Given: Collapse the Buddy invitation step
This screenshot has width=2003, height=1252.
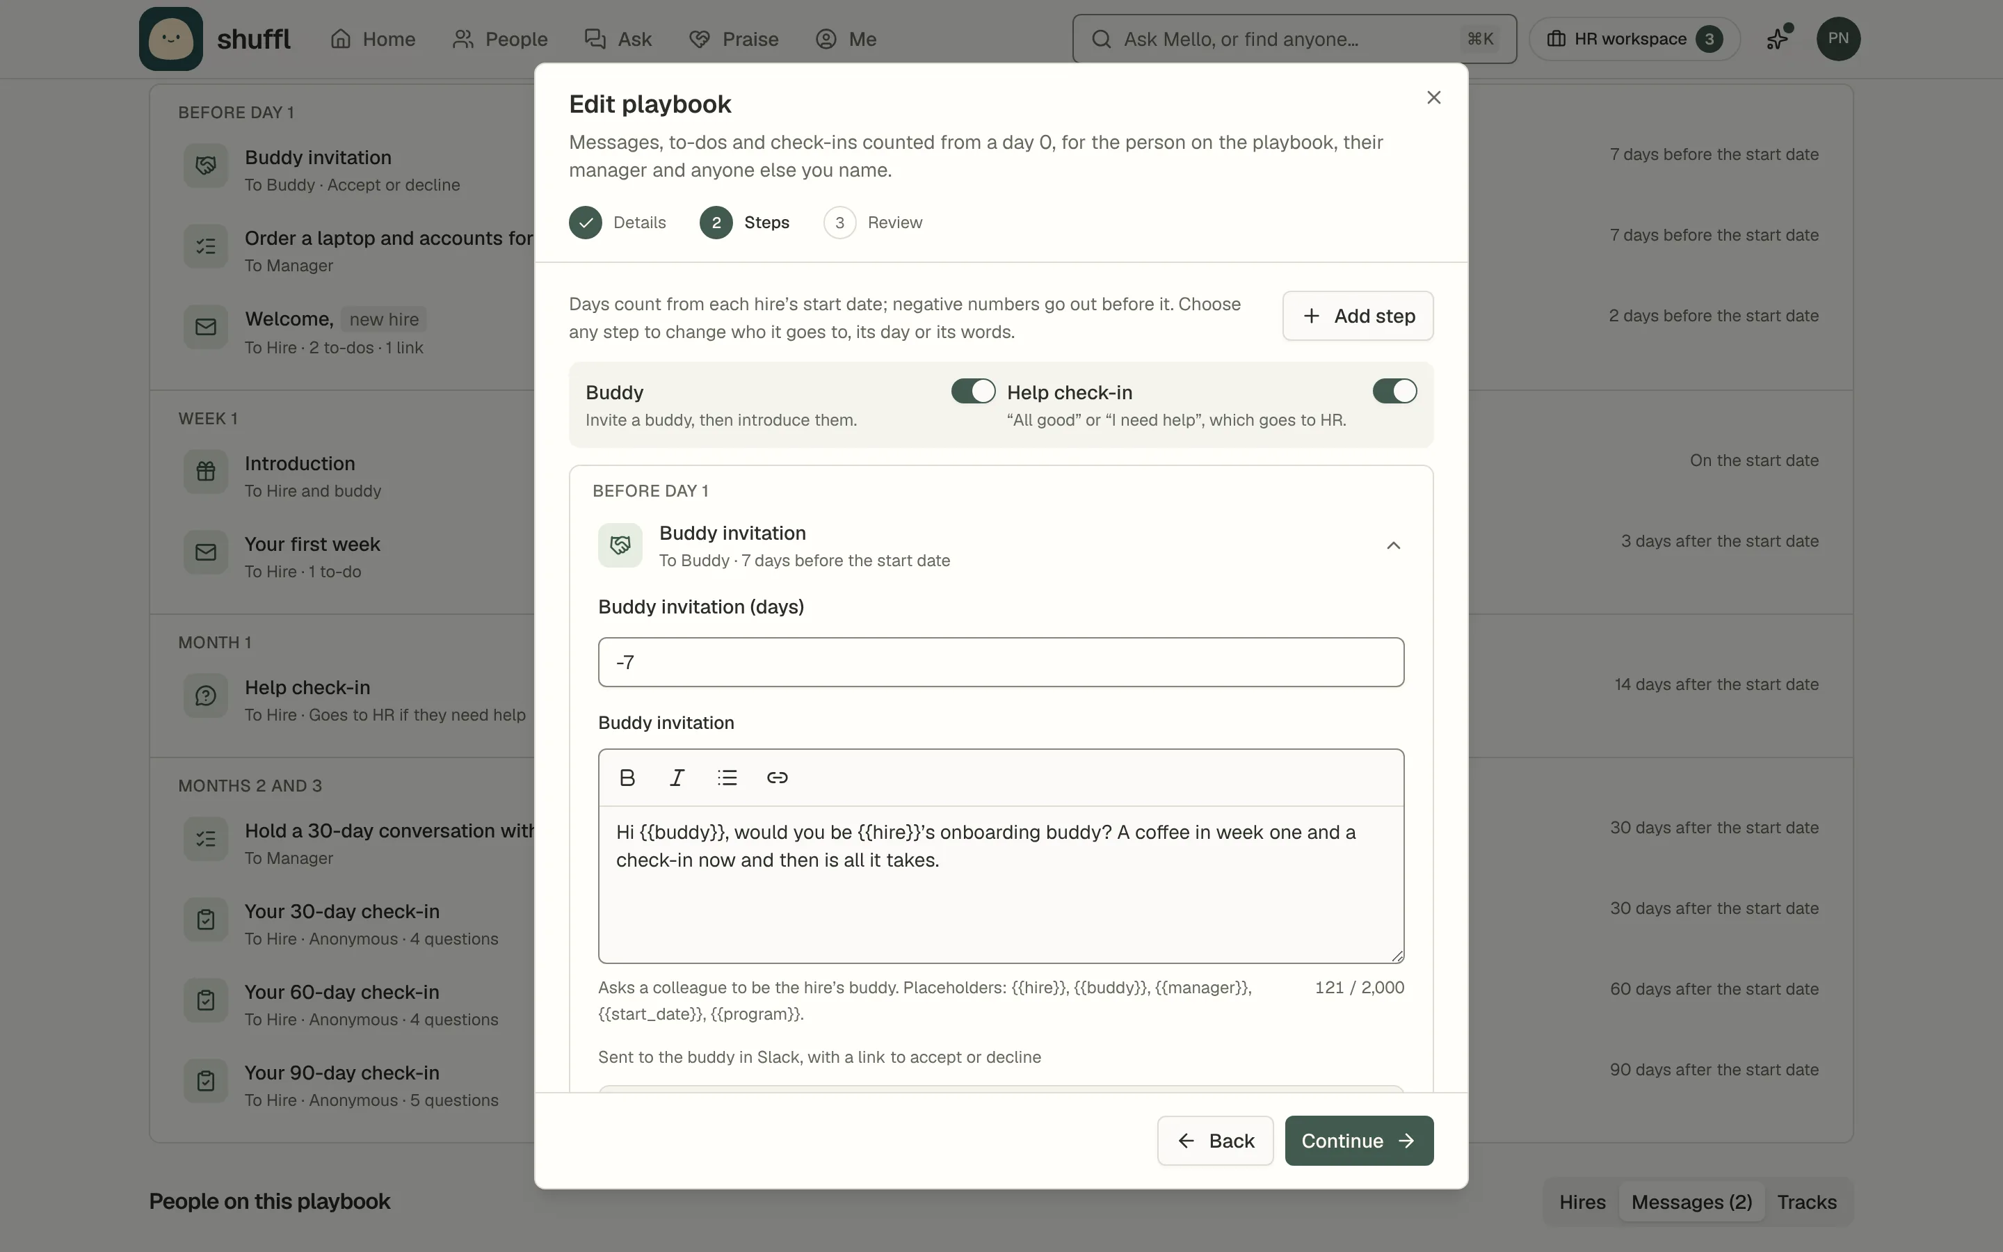Looking at the screenshot, I should coord(1394,545).
